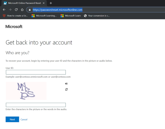Screen dimensions: 165x129
Task: Open the 'Microsoft Learning...' bookmark
Action: pos(44,16)
